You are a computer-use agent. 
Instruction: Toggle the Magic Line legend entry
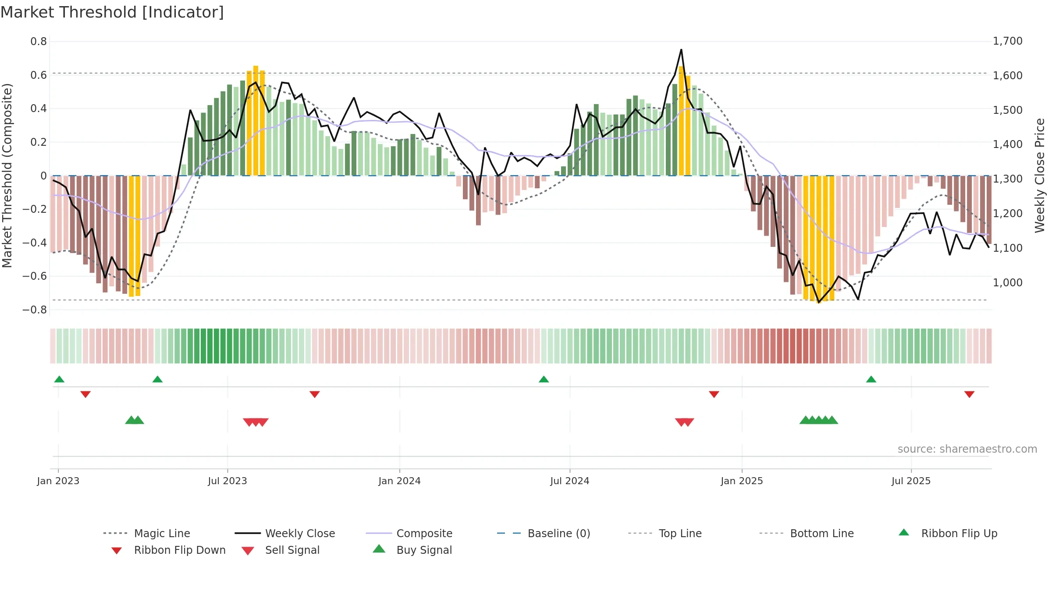(146, 533)
